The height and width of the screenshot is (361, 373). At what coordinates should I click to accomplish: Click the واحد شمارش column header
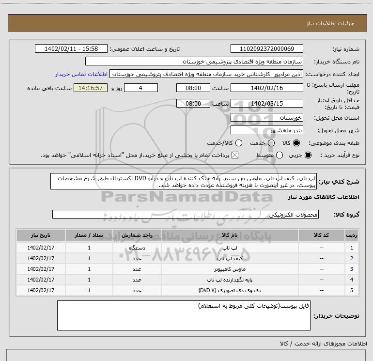(x=137, y=235)
